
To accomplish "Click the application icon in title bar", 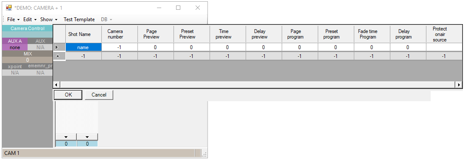I will coord(9,8).
